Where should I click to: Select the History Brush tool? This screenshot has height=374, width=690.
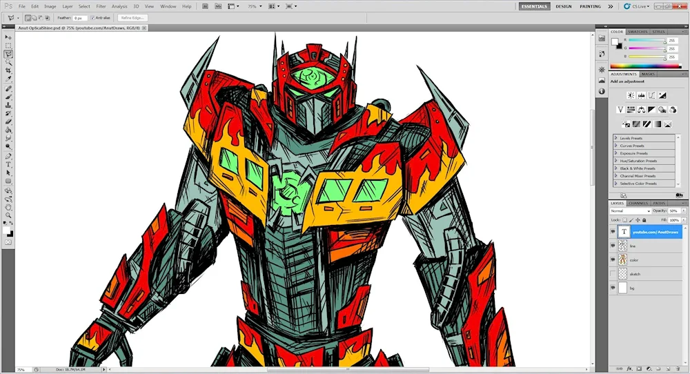[8, 114]
